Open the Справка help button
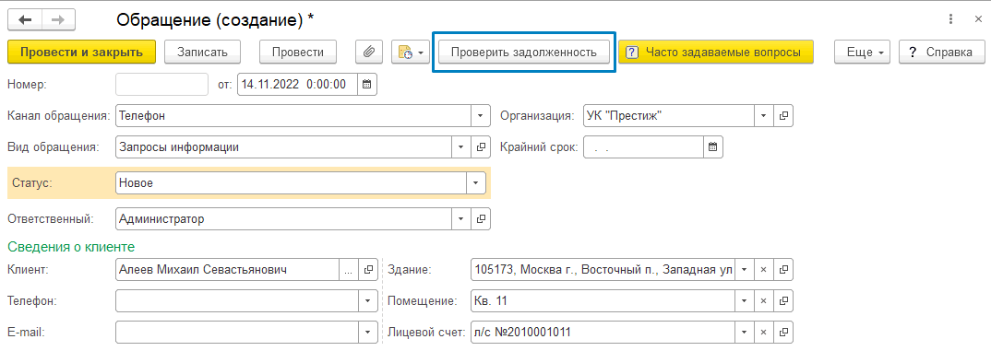The width and height of the screenshot is (991, 351). [941, 53]
